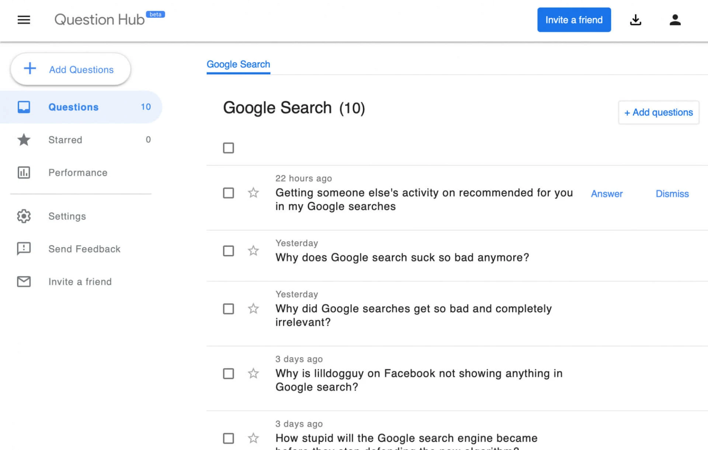708x450 pixels.
Task: Open the hamburger navigation menu
Action: [24, 20]
